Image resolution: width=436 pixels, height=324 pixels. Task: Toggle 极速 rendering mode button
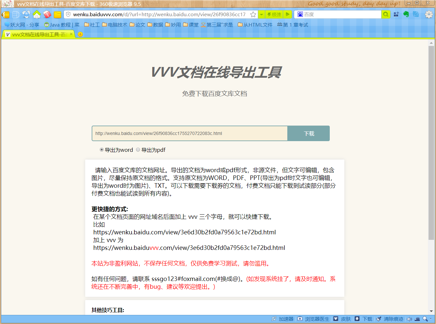click(274, 15)
